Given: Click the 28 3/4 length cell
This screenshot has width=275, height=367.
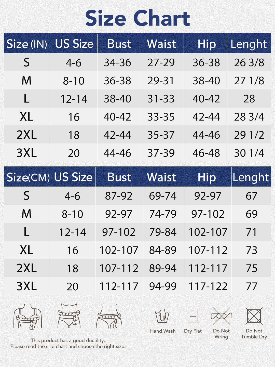Looking at the screenshot, I should click(249, 117).
